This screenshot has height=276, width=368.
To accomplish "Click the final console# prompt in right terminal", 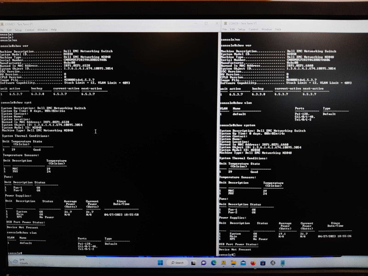I will [226, 255].
